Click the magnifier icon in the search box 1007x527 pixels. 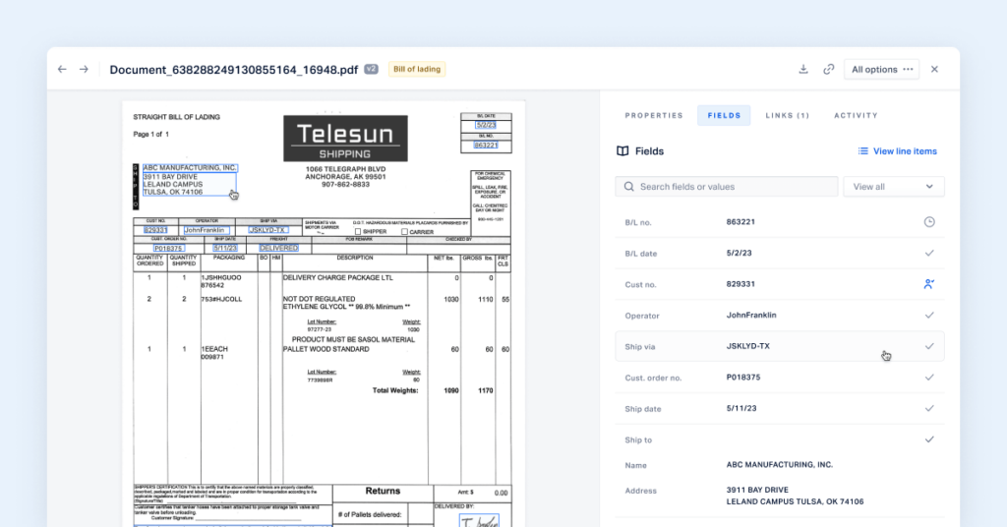[628, 187]
